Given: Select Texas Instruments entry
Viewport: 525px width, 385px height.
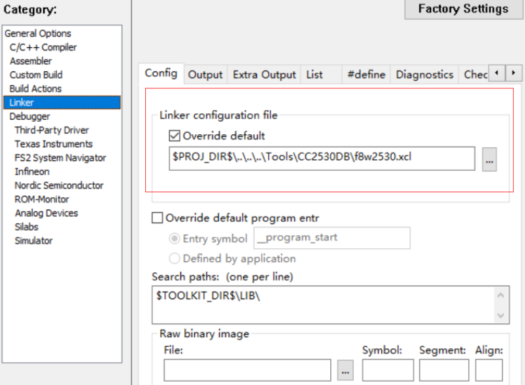Looking at the screenshot, I should (54, 144).
